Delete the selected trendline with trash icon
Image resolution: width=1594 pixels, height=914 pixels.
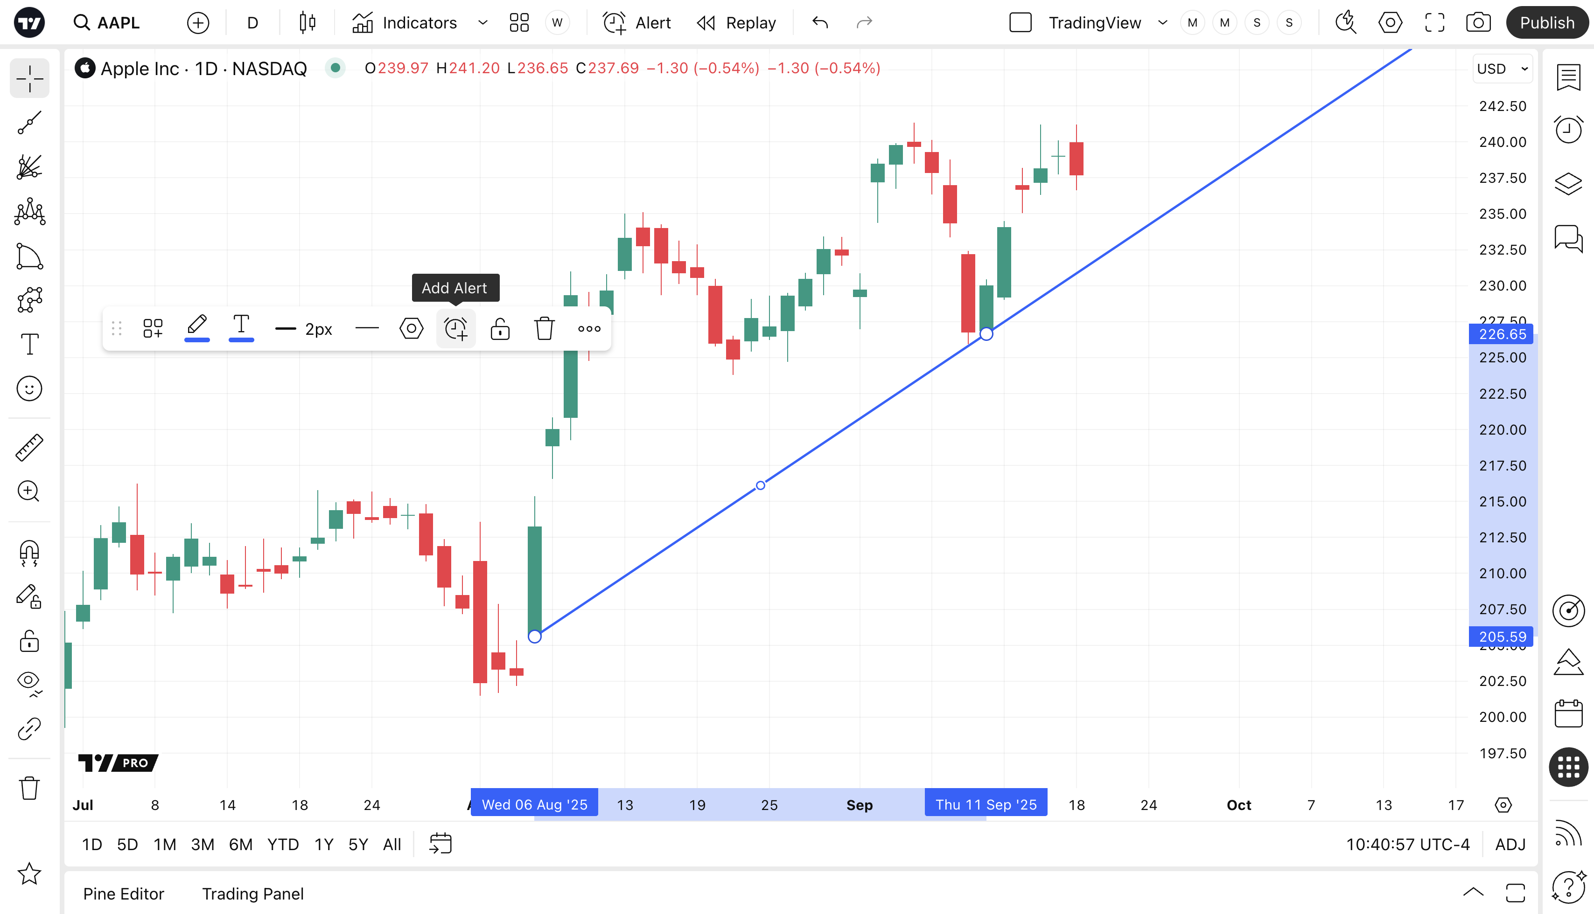click(x=544, y=328)
